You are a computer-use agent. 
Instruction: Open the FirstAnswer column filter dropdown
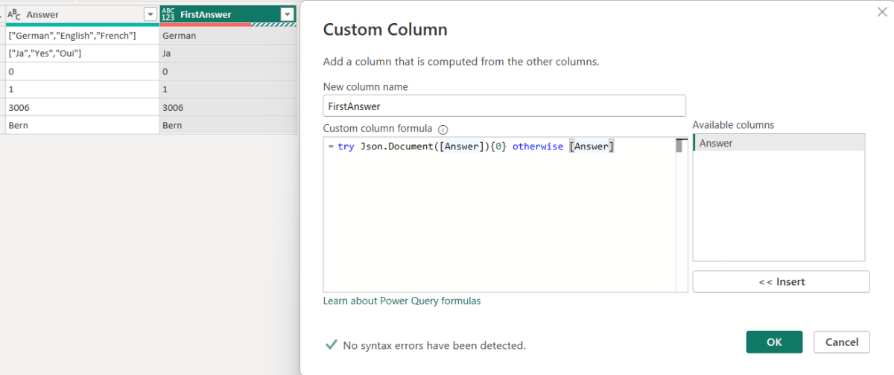287,14
